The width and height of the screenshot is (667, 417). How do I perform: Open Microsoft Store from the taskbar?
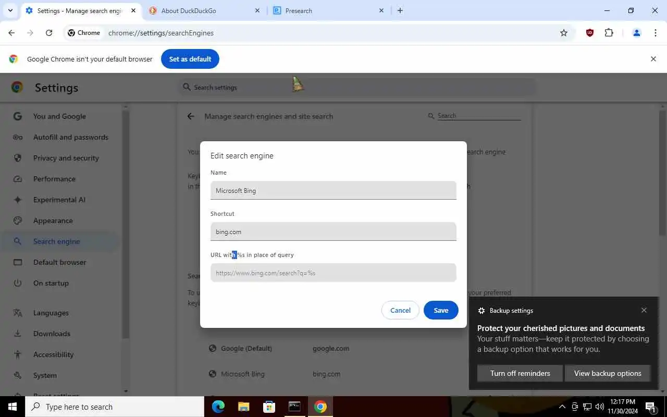pyautogui.click(x=269, y=407)
